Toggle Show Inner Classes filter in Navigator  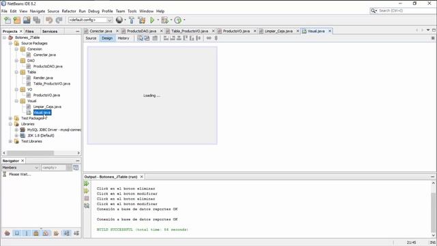click(46, 233)
